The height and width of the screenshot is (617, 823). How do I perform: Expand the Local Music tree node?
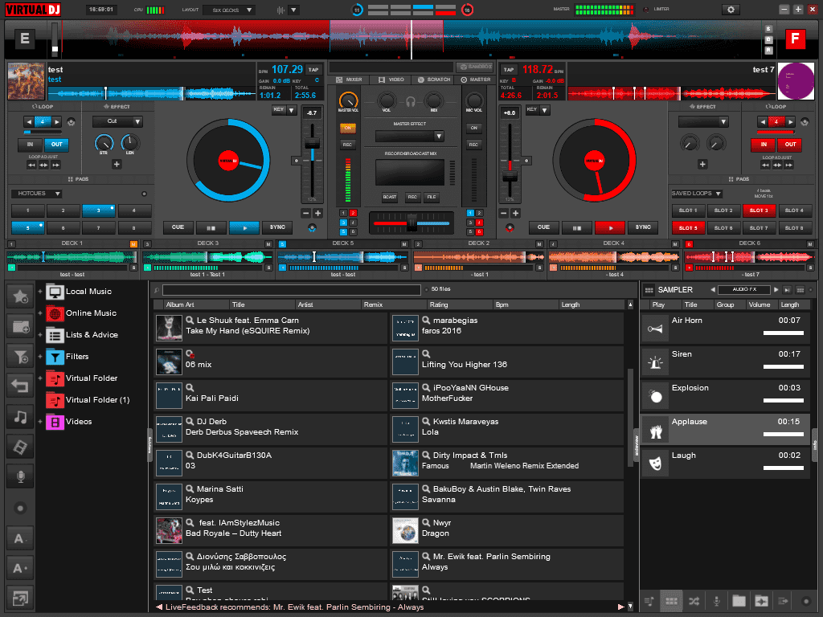[x=40, y=292]
